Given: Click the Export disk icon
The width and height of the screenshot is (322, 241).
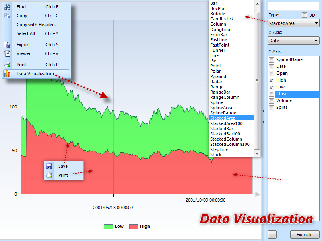Looking at the screenshot, I should point(8,45).
